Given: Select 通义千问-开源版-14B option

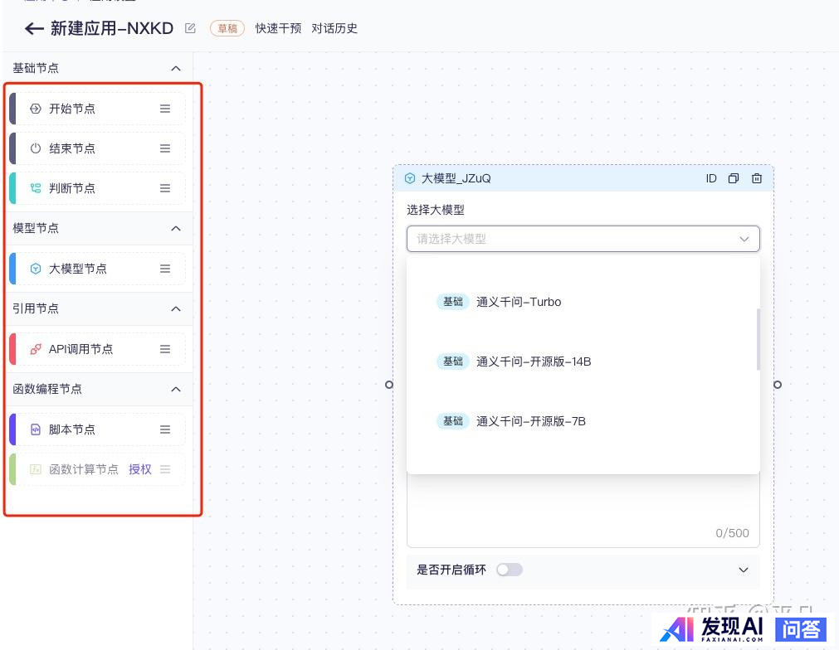Looking at the screenshot, I should [583, 361].
